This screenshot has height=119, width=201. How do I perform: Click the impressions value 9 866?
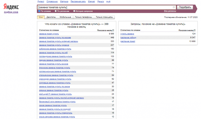(111, 34)
